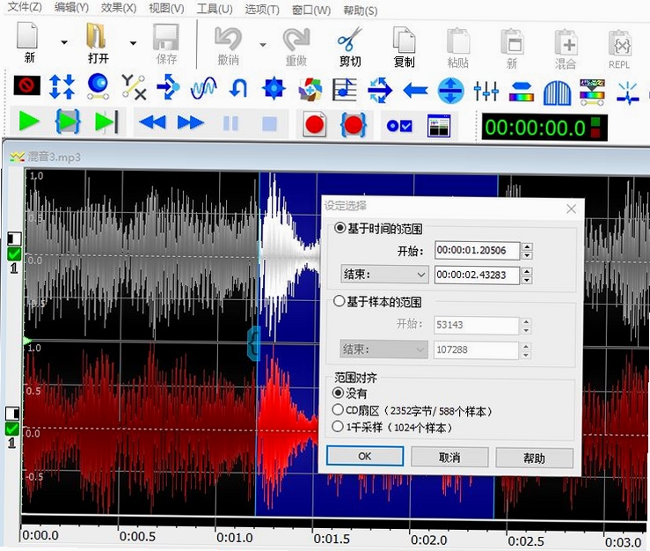Select 基于时间的范围 radio button

340,228
